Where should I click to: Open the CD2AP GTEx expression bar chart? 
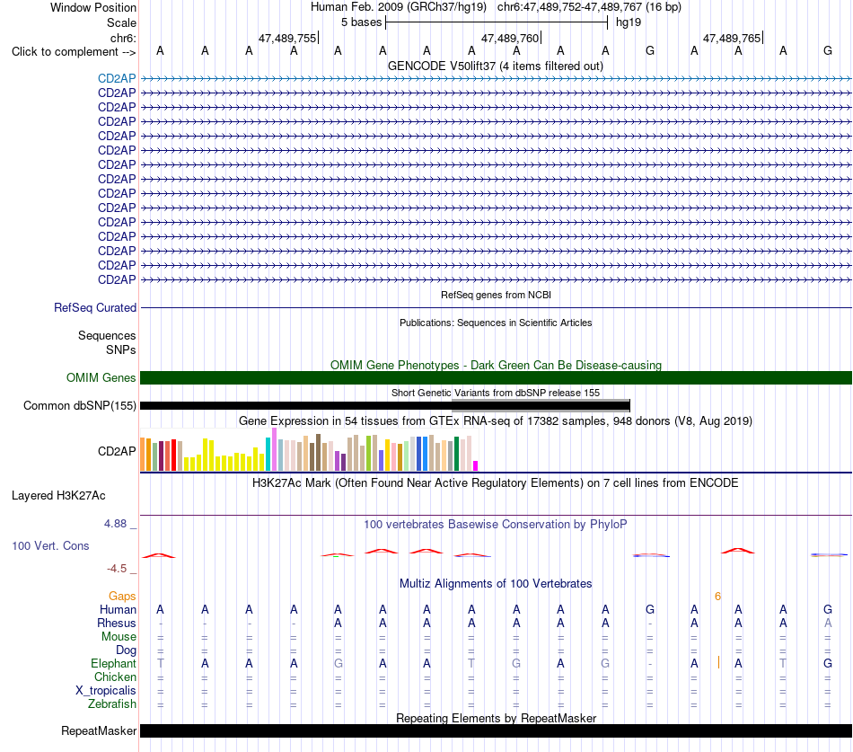pyautogui.click(x=309, y=450)
